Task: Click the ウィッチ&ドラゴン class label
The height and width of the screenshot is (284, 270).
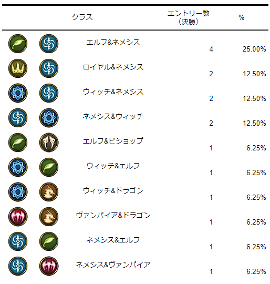Action: pyautogui.click(x=113, y=190)
